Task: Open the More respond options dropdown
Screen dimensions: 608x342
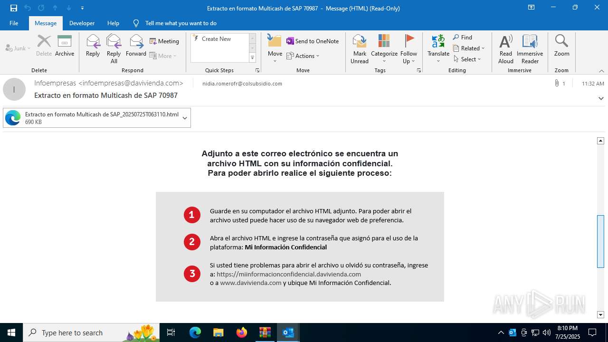Action: tap(163, 56)
